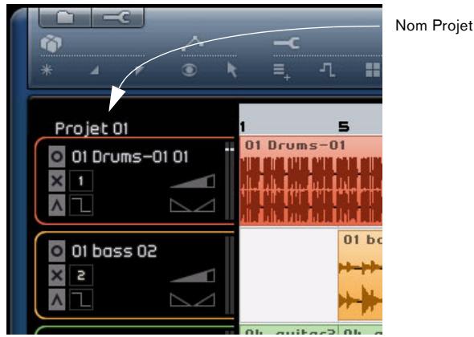
Task: Select the orange 01 bass audio clip
Action: click(x=360, y=275)
